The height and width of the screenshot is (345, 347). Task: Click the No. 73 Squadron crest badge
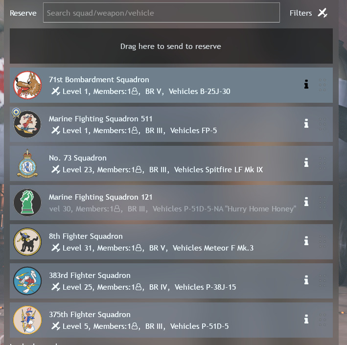[x=27, y=163]
